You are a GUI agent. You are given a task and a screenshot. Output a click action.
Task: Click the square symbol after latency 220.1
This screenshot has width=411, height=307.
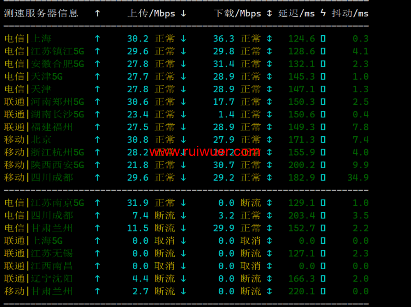pos(323,291)
